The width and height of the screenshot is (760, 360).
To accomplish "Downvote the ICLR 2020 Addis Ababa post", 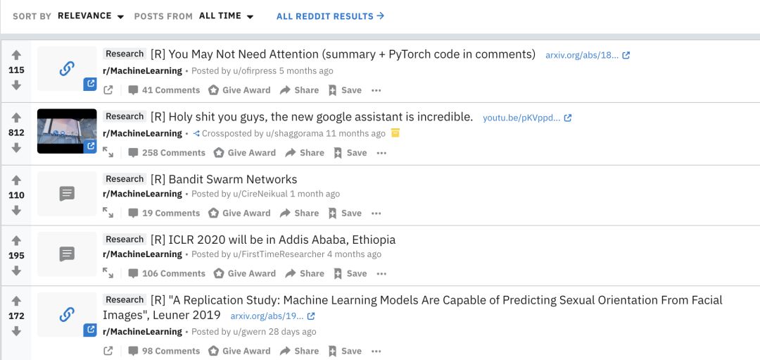I will (16, 271).
